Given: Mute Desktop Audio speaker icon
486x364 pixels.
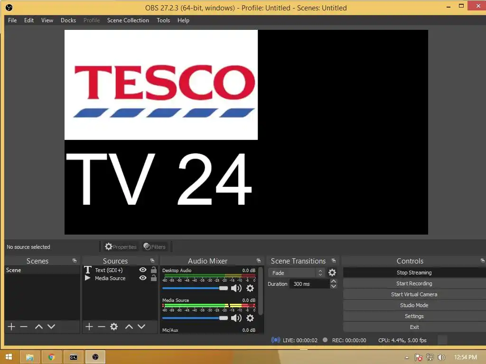Looking at the screenshot, I should (x=236, y=288).
